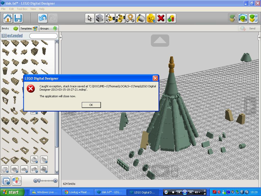The height and width of the screenshot is (196, 261).
Task: Zoom out palette with minus icon
Action: click(x=35, y=181)
